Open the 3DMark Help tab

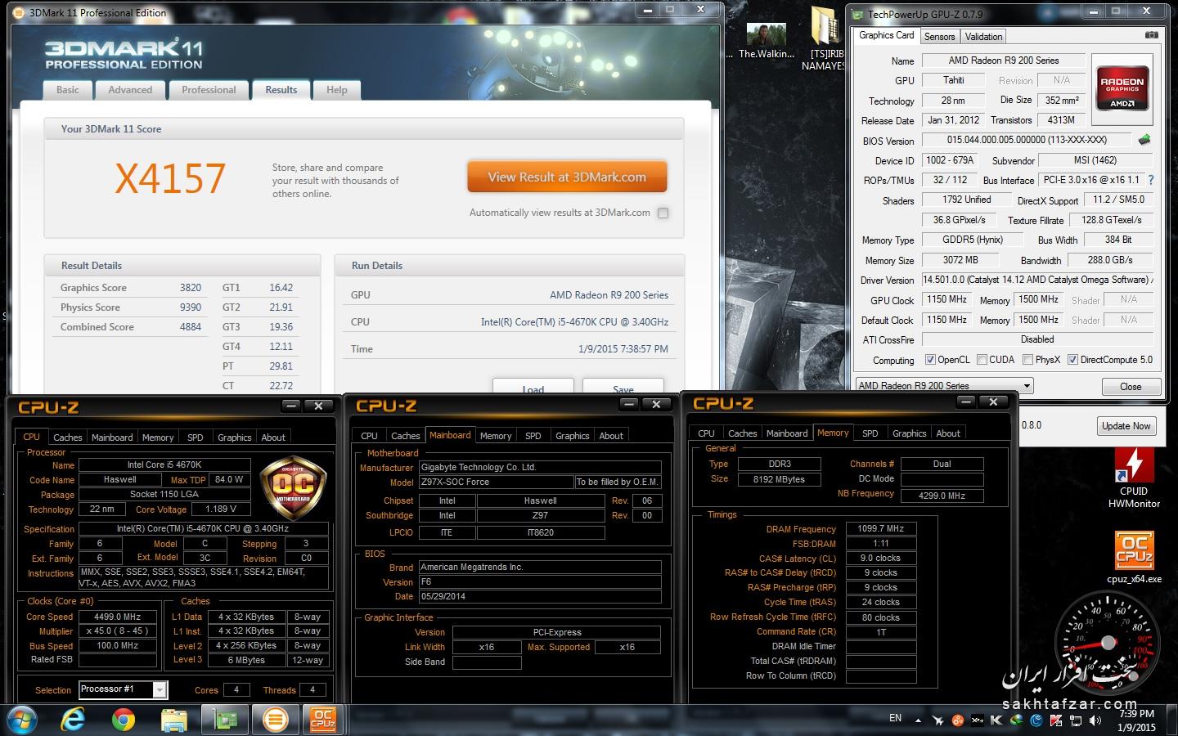pos(336,90)
